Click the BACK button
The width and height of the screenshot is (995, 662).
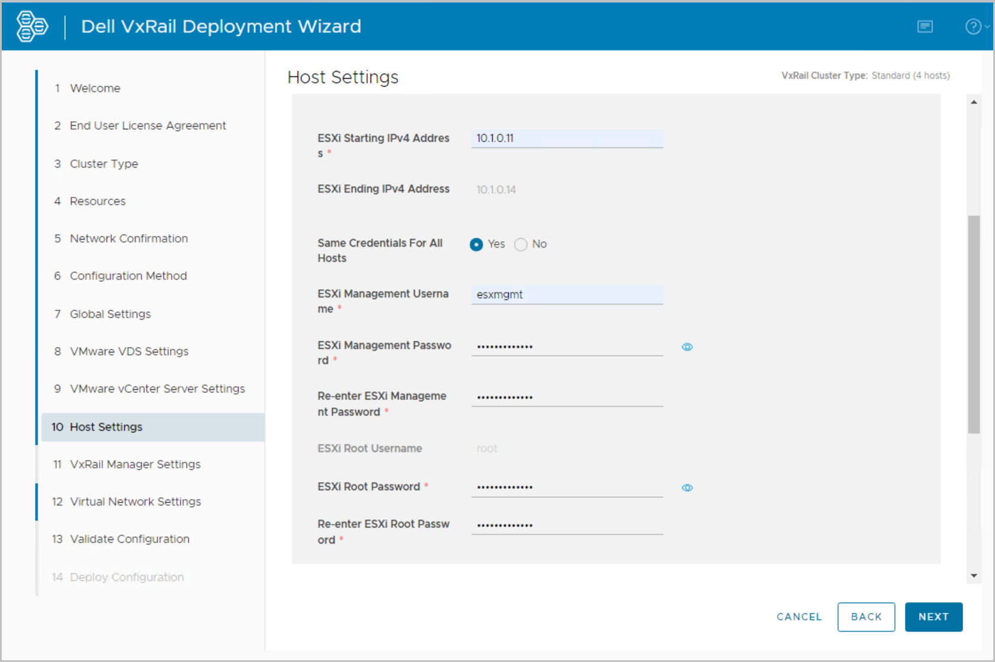866,617
